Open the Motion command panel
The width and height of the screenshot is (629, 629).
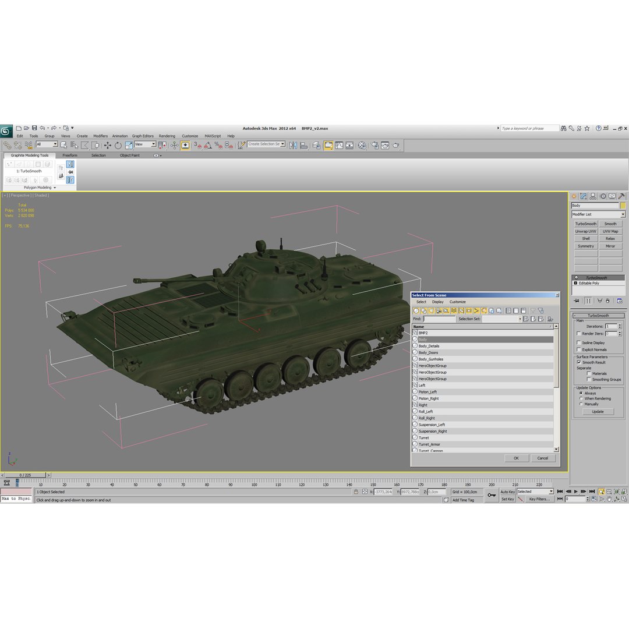tap(603, 196)
